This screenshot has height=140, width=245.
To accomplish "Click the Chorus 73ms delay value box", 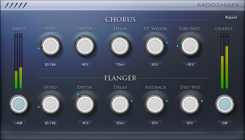I will (x=120, y=64).
